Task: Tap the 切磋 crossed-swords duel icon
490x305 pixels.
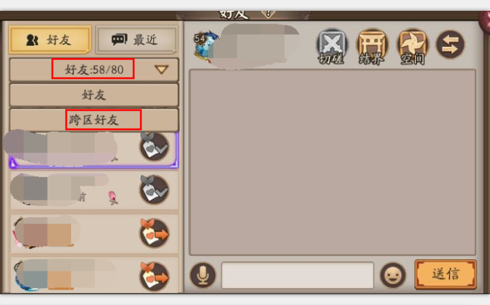Action: tap(332, 46)
